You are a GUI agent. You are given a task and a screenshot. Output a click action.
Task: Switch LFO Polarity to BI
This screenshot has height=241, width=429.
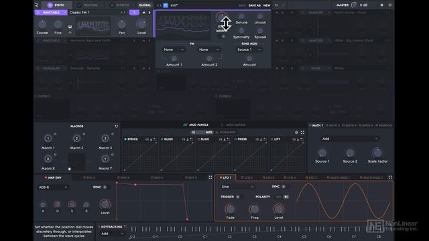click(286, 197)
